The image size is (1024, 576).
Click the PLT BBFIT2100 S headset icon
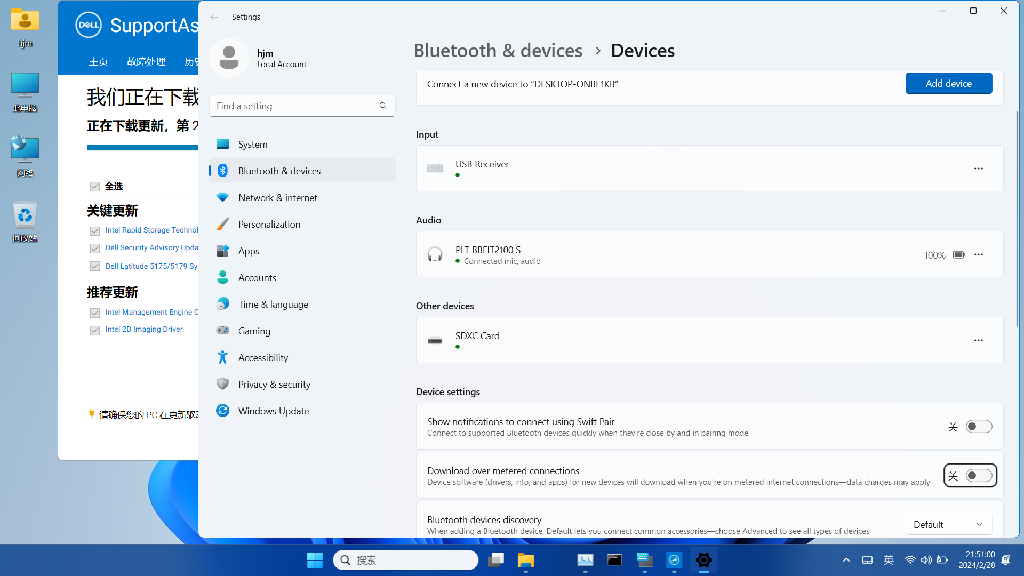[435, 254]
